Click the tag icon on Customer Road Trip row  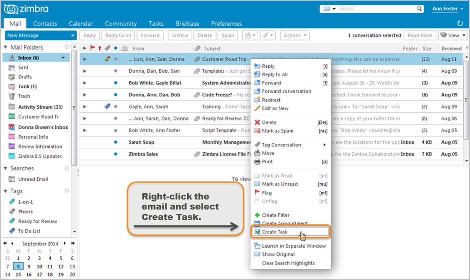click(x=107, y=59)
